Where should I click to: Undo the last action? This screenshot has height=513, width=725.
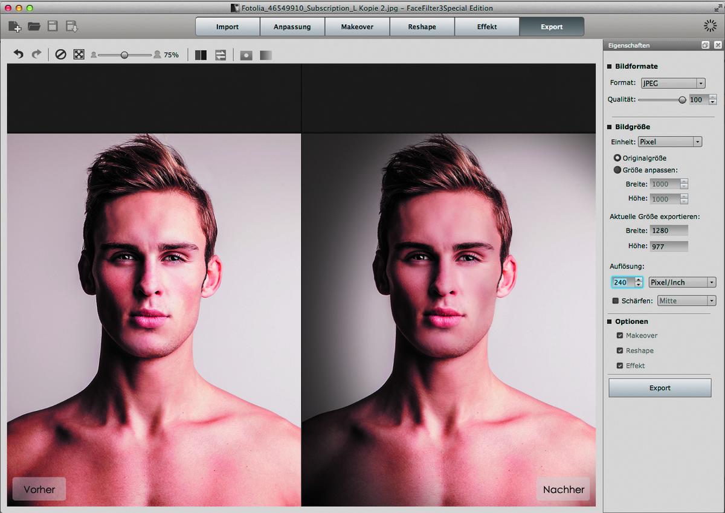coord(19,54)
